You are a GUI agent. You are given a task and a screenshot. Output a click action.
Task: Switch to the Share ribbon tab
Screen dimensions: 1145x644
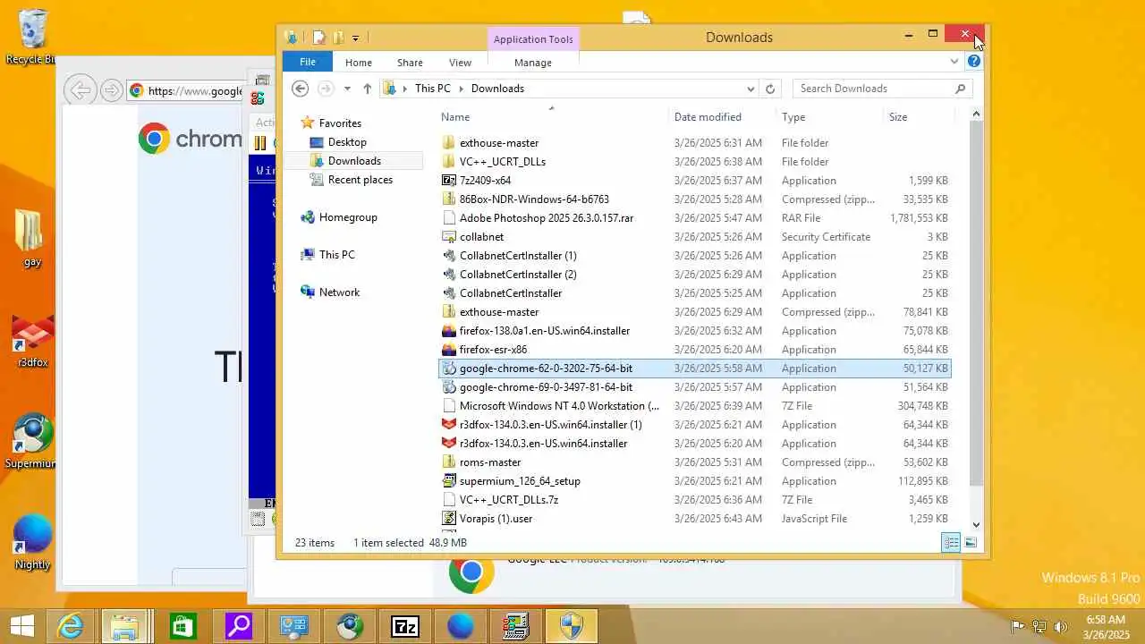[x=410, y=63]
